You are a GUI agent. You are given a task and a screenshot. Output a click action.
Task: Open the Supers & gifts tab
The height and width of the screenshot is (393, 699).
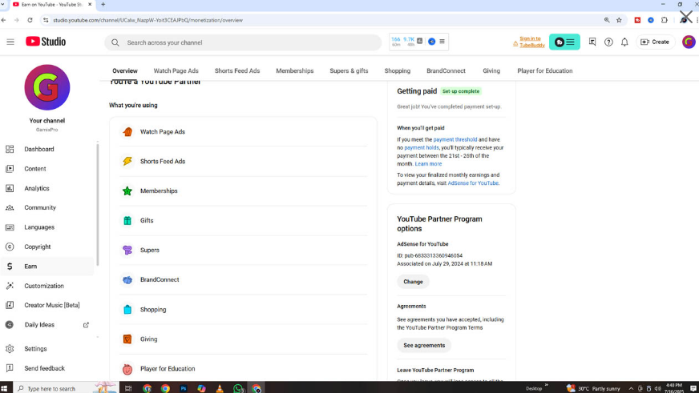[349, 70]
